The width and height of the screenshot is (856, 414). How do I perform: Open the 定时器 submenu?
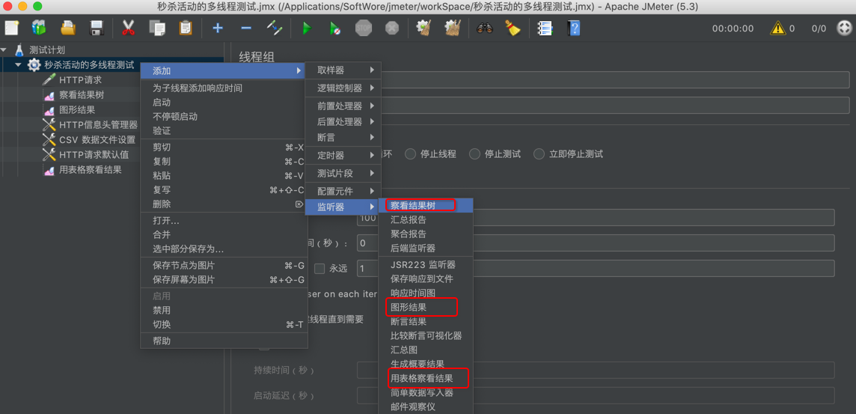point(343,155)
